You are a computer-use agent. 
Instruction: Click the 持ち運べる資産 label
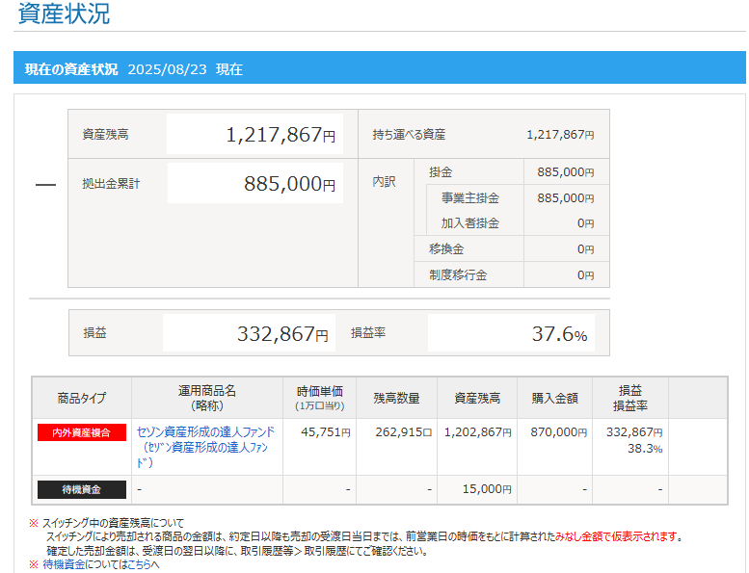(x=409, y=135)
